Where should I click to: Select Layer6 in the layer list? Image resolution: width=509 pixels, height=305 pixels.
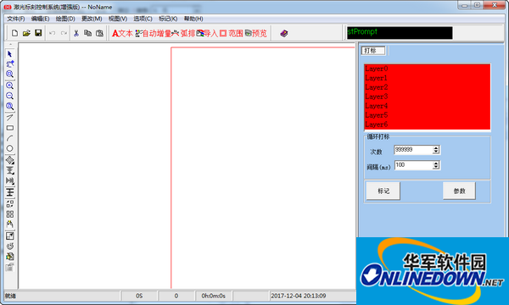[428, 125]
